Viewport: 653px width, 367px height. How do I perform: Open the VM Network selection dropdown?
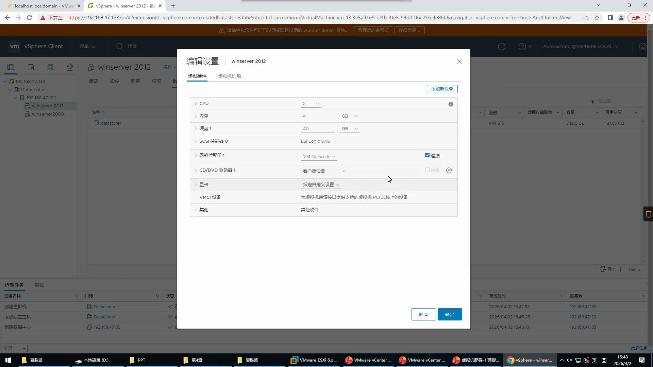coord(319,157)
